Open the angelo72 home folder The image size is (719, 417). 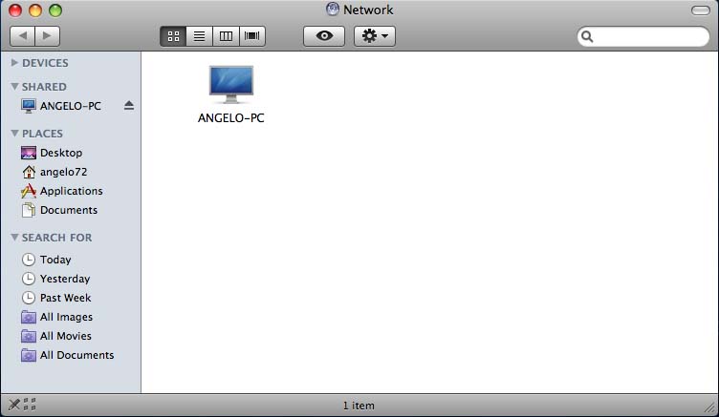click(54, 172)
